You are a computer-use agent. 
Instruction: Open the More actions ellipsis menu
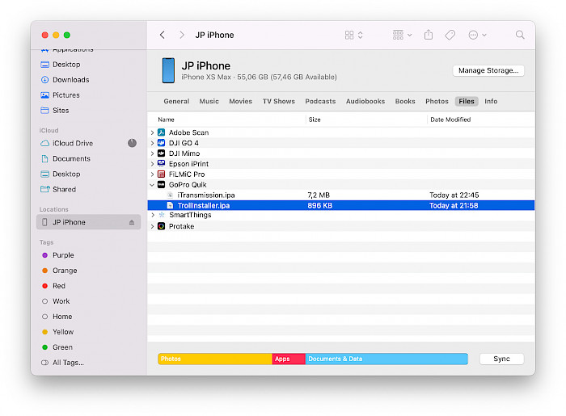coord(477,35)
